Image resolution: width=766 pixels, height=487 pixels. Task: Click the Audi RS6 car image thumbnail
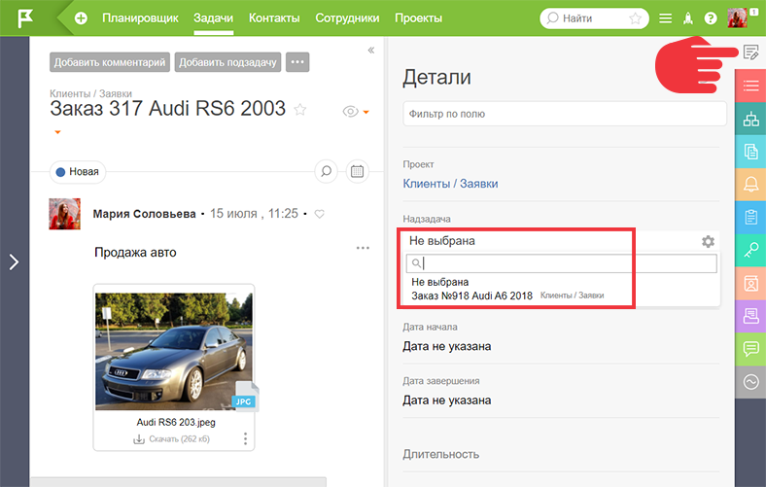pyautogui.click(x=174, y=351)
